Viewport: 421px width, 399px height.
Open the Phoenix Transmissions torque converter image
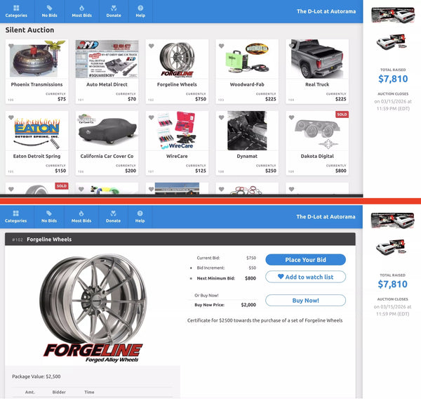pyautogui.click(x=36, y=59)
